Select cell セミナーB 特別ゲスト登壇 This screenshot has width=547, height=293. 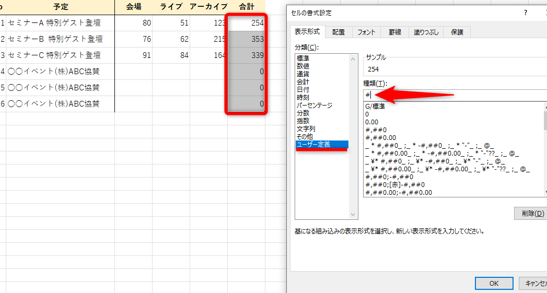61,39
